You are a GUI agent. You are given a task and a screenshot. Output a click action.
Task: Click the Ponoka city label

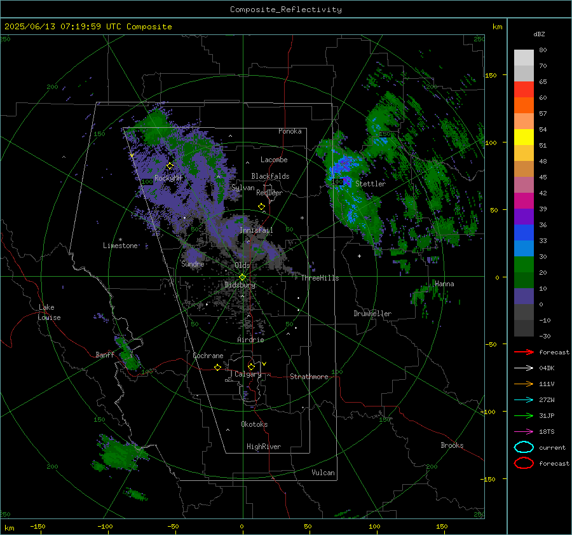coord(290,131)
